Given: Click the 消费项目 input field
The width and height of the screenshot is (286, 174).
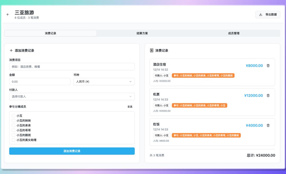Looking at the screenshot, I should point(72,67).
